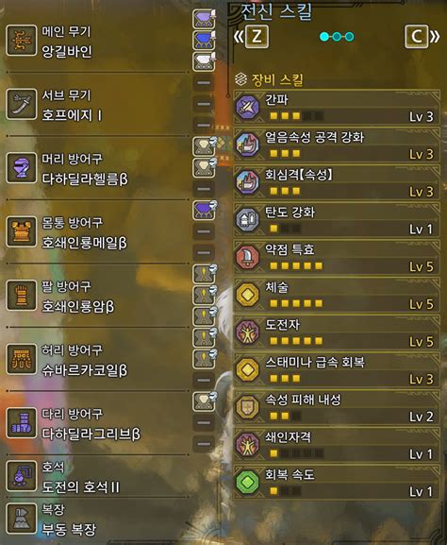Screen dimensions: 447x545
Task: Click the head armor icon 다하딜라헬름β
Action: [x=21, y=168]
